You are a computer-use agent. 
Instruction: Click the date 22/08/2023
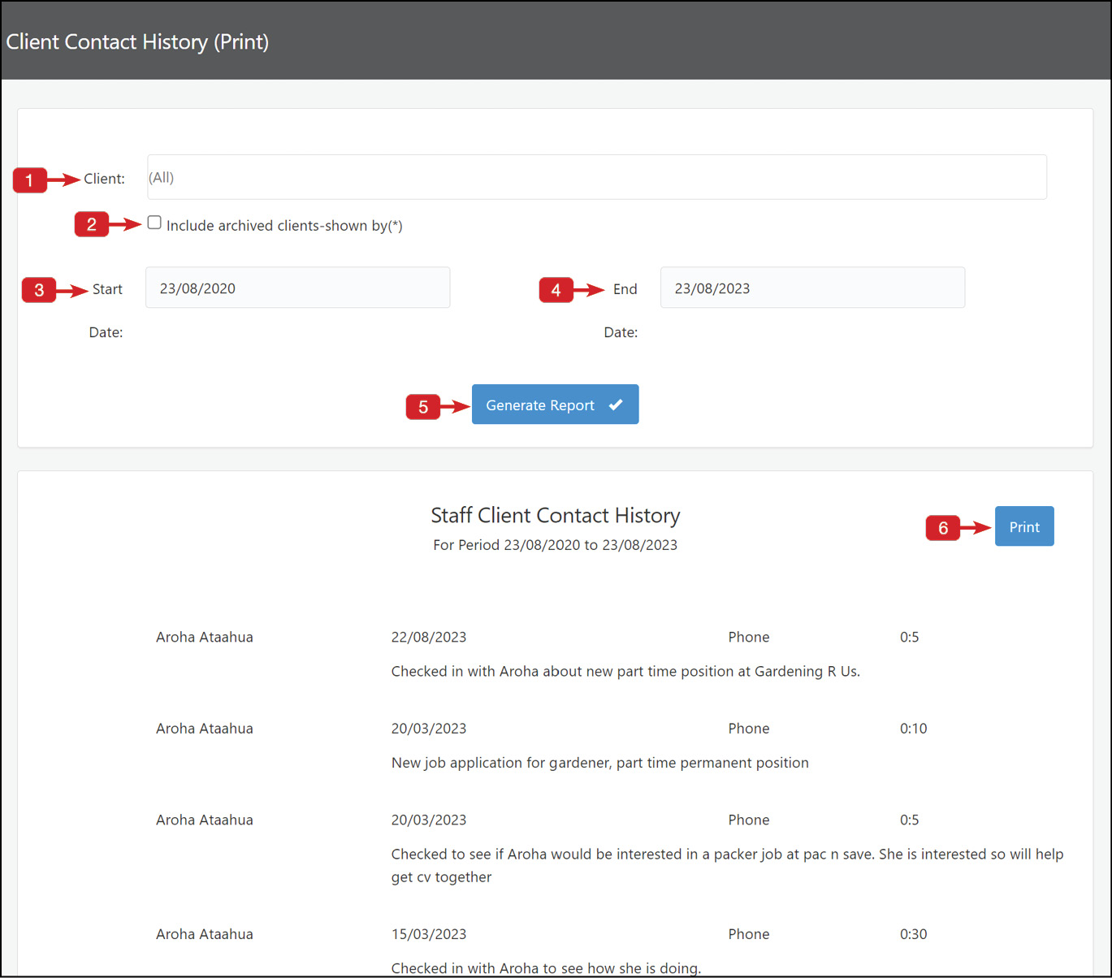[x=429, y=637]
